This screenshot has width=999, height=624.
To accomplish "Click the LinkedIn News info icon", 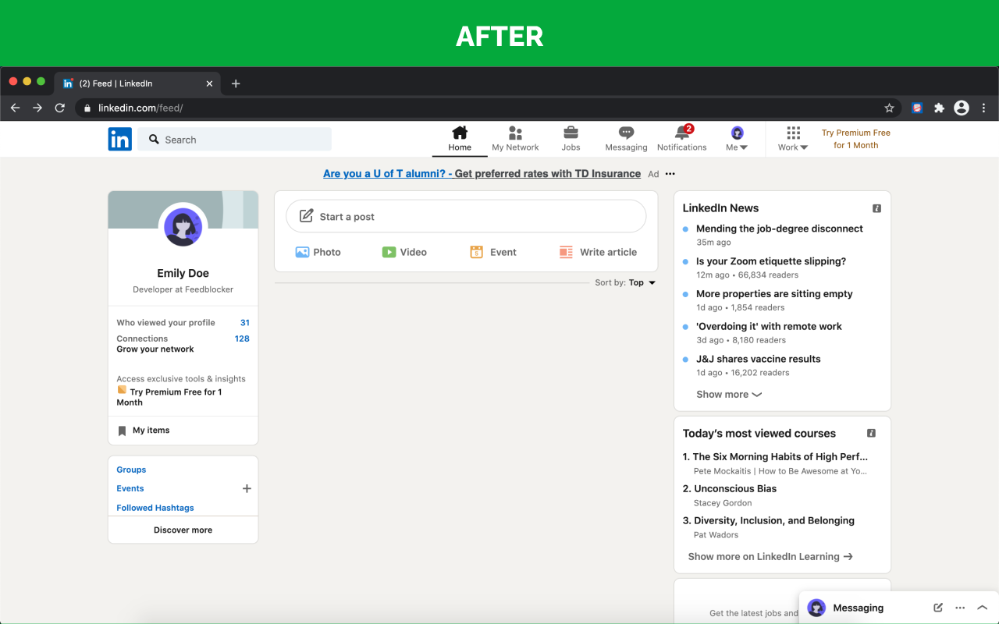I will click(x=876, y=208).
